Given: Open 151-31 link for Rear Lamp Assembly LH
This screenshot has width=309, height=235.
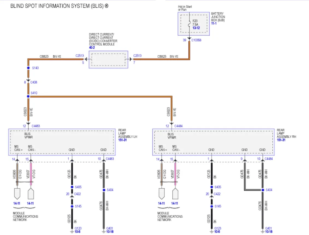Looking at the screenshot, I should click(x=122, y=140).
